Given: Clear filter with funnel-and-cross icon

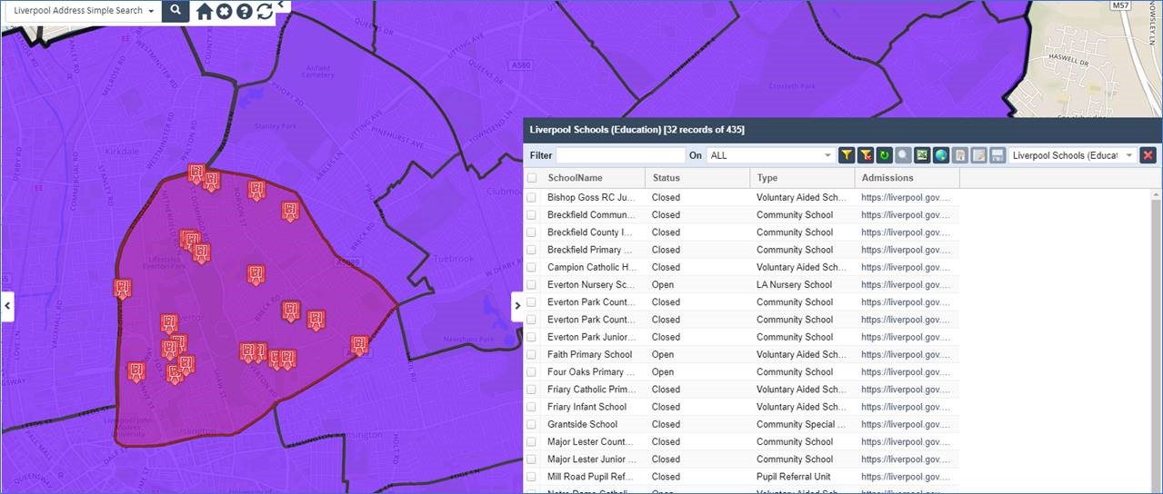Looking at the screenshot, I should [866, 155].
